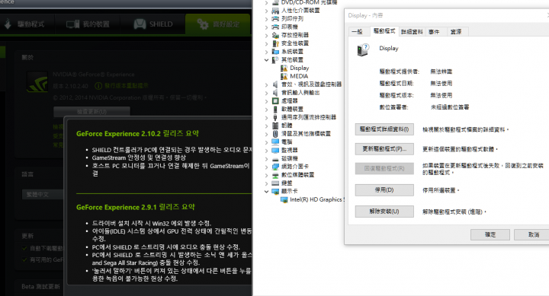The height and width of the screenshot is (296, 549).
Task: Open the 詳細資料 tab
Action: 412,32
